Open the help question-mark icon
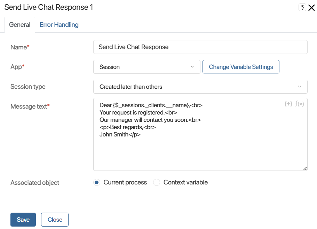 (302, 8)
